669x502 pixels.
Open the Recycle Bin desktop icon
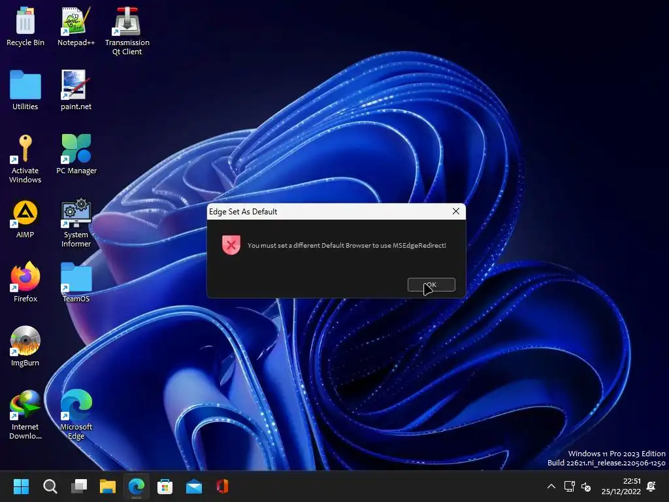pos(25,26)
